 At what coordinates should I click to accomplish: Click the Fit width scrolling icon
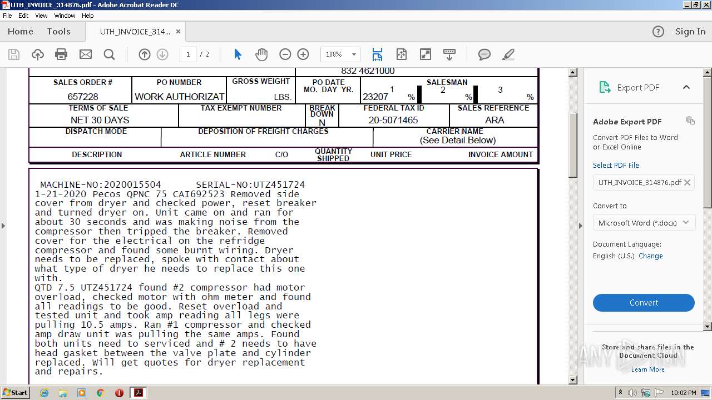point(377,54)
